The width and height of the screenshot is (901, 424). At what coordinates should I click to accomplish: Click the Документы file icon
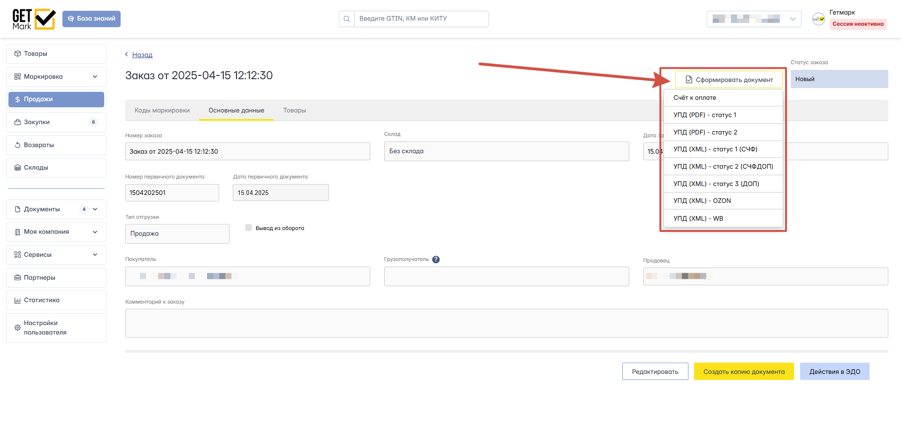[x=18, y=209]
